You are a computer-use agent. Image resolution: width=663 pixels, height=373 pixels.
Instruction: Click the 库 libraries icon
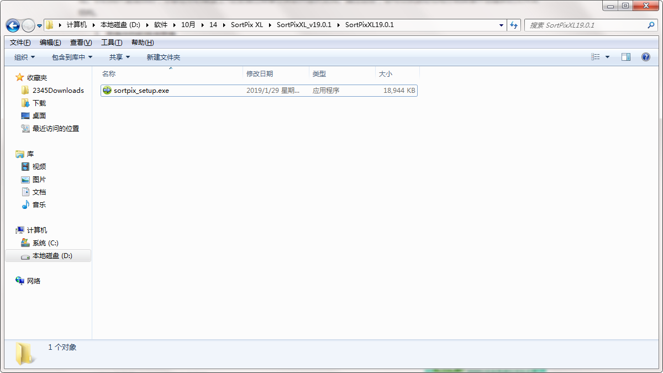[x=20, y=154]
